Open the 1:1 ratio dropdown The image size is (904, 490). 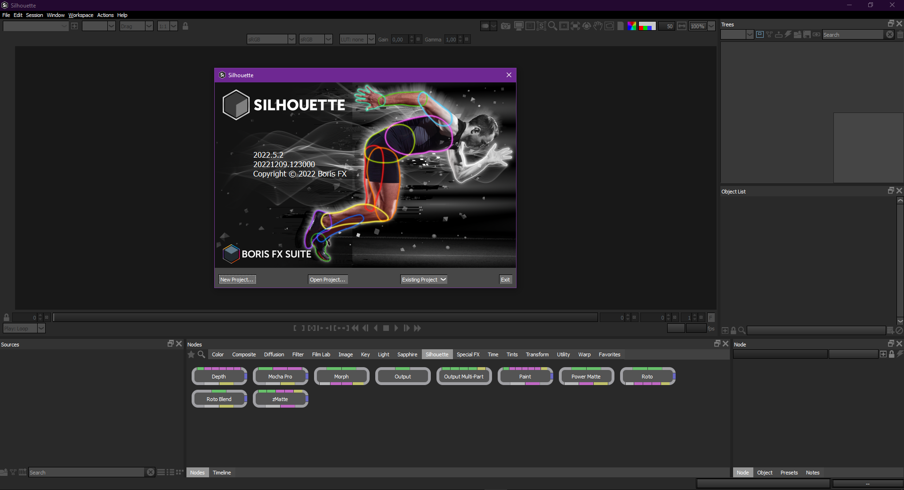(x=168, y=26)
